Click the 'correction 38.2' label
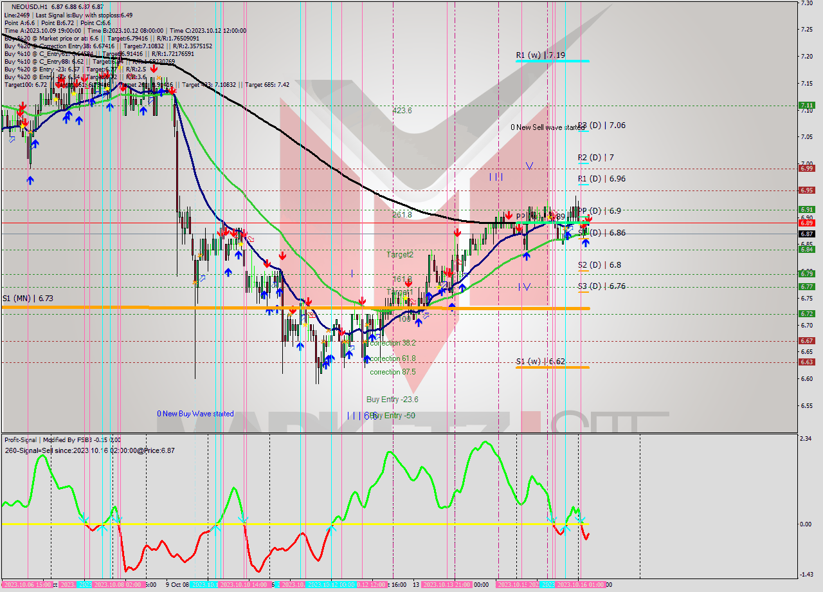Image resolution: width=823 pixels, height=592 pixels. (x=392, y=343)
